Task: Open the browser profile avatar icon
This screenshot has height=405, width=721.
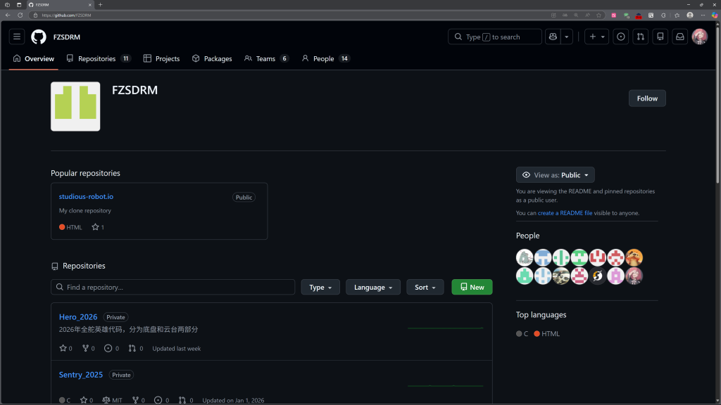Action: 690,15
